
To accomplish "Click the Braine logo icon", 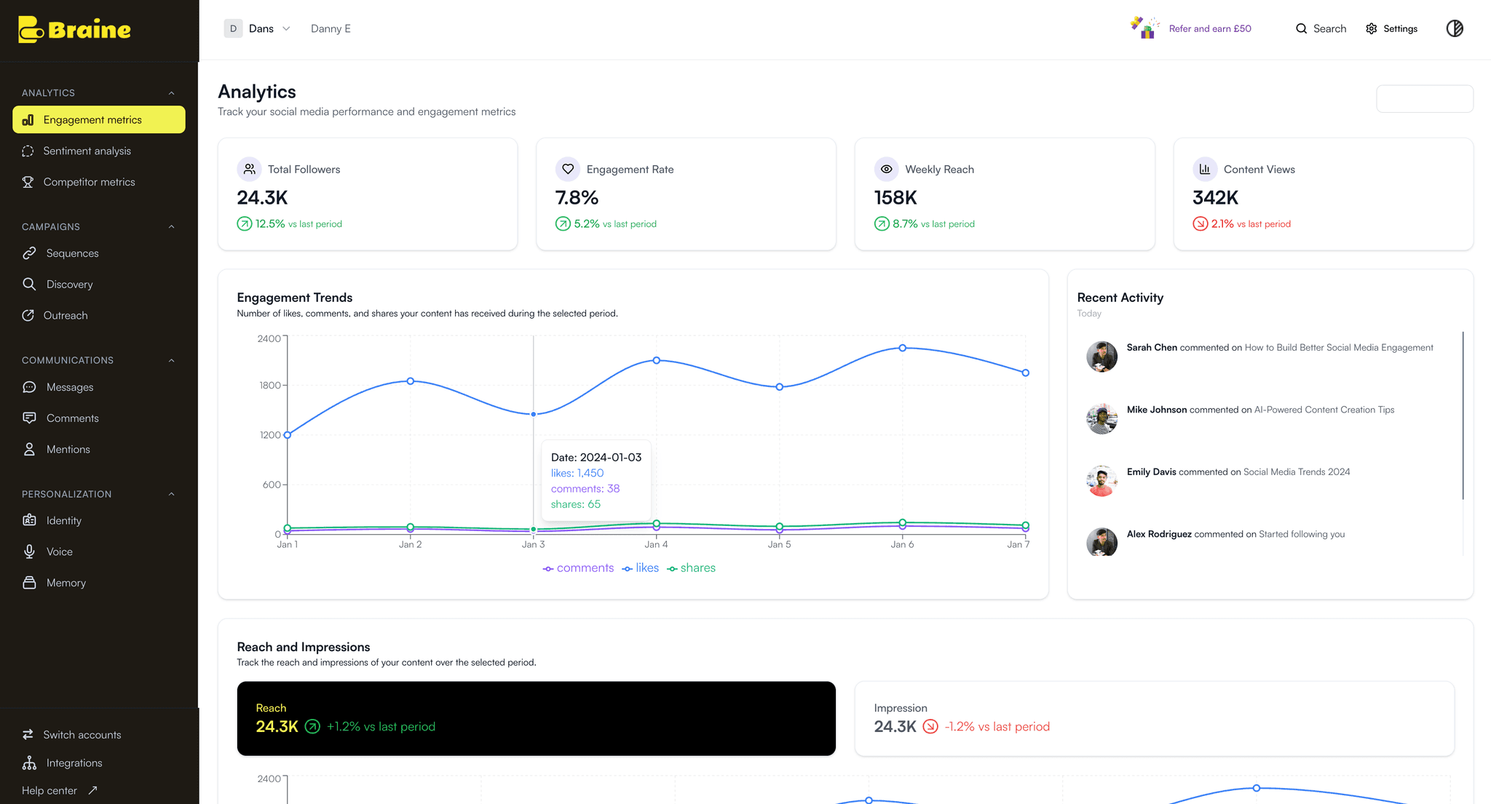I will [31, 30].
